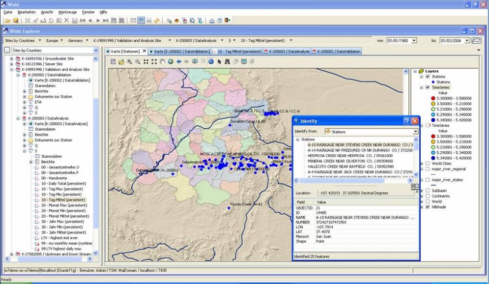Open the 'Sites by Countries' dropdown

(x=40, y=40)
